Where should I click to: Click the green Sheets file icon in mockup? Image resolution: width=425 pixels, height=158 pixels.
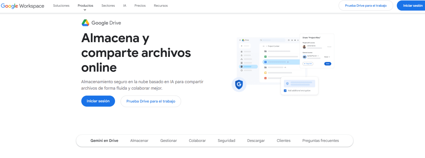(265, 57)
